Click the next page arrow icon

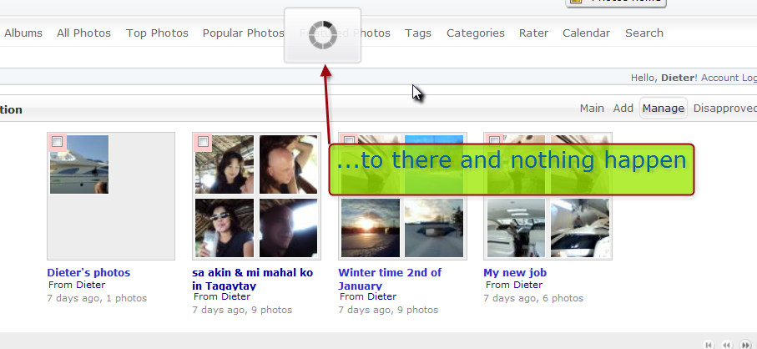pyautogui.click(x=745, y=344)
